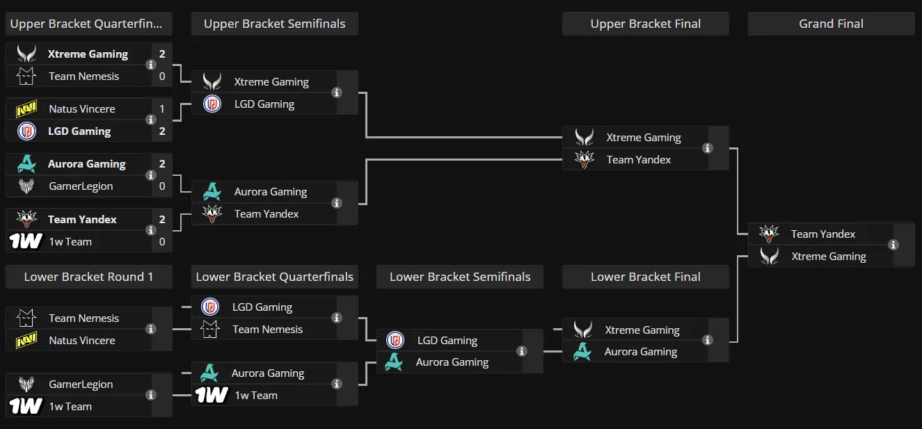Open Lower Bracket Final info icon
The image size is (922, 429).
[x=708, y=340]
